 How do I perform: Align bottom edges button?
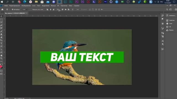[x=69, y=10]
